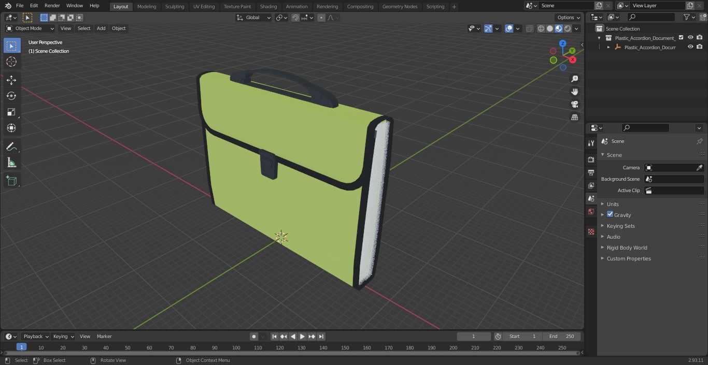Open the View Layer properties tab
Viewport: 708px width, 365px height.
[x=591, y=185]
